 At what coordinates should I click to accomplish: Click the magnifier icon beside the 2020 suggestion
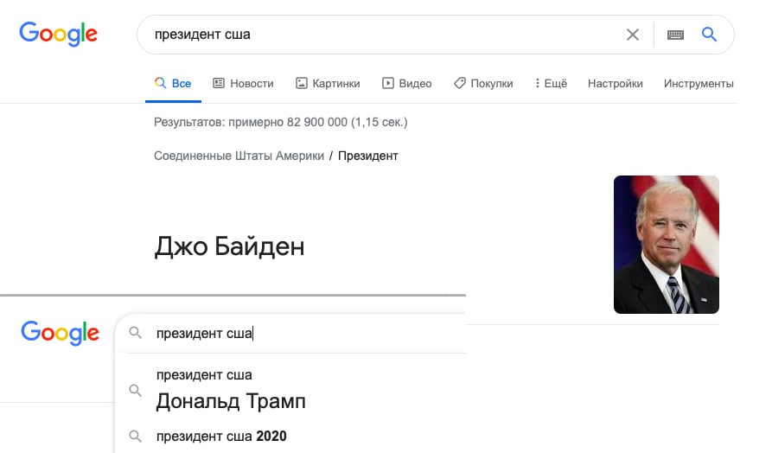pyautogui.click(x=136, y=437)
